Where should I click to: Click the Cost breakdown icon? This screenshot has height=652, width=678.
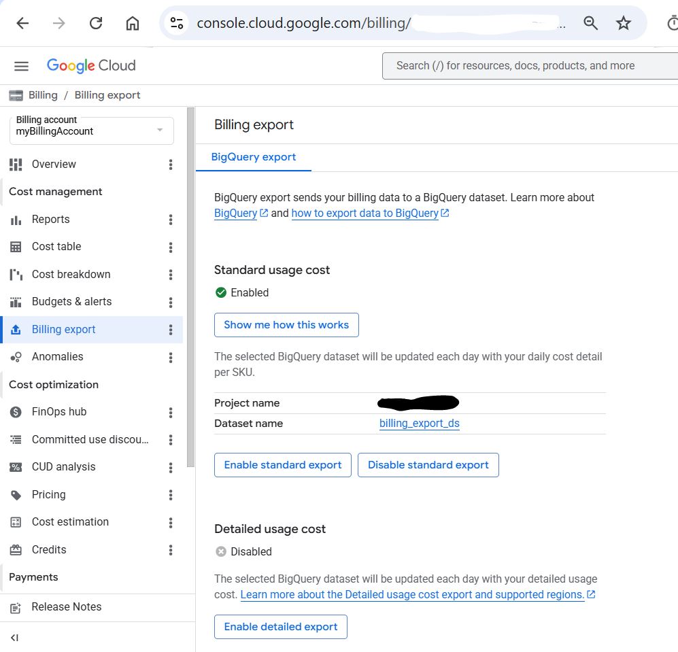(x=16, y=275)
